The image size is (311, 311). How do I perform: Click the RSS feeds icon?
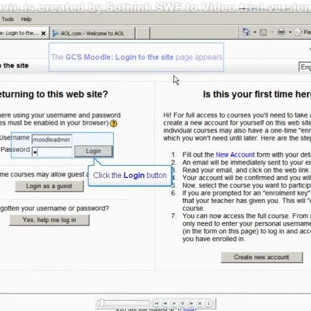[x=263, y=32]
